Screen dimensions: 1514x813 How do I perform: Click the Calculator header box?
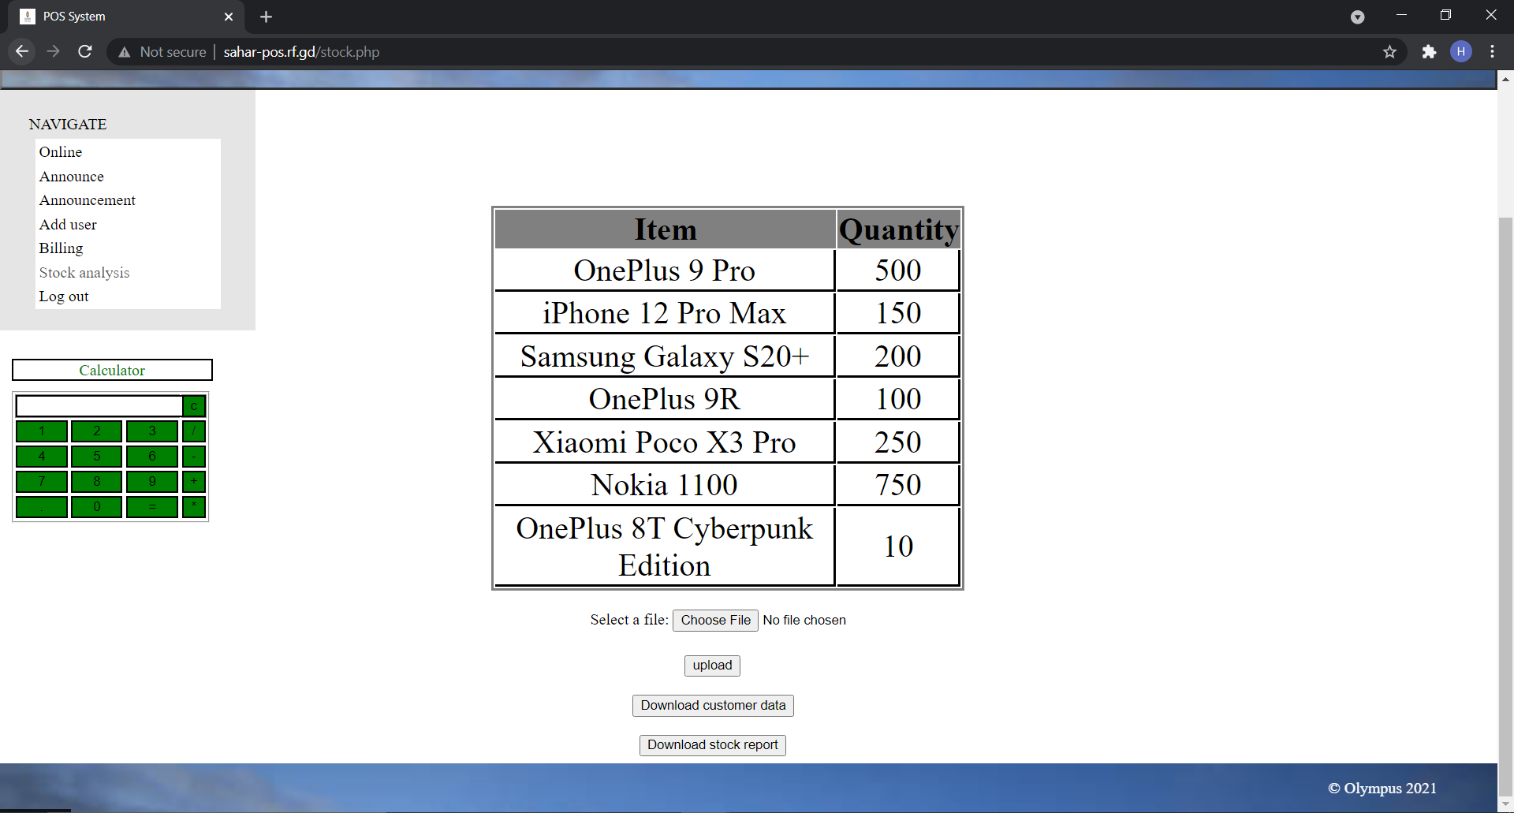[112, 370]
